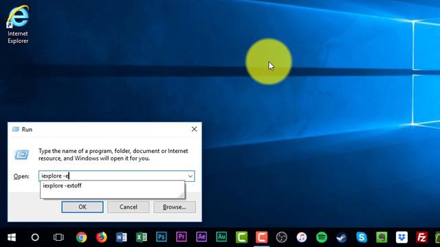Screen dimensions: 440x247
Task: Open Microsoft Excel from the taskbar
Action: 142,237
